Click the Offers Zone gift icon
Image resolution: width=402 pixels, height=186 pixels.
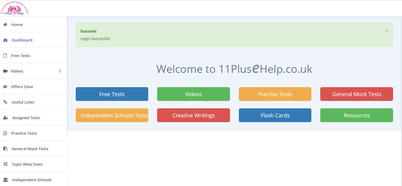pos(5,87)
